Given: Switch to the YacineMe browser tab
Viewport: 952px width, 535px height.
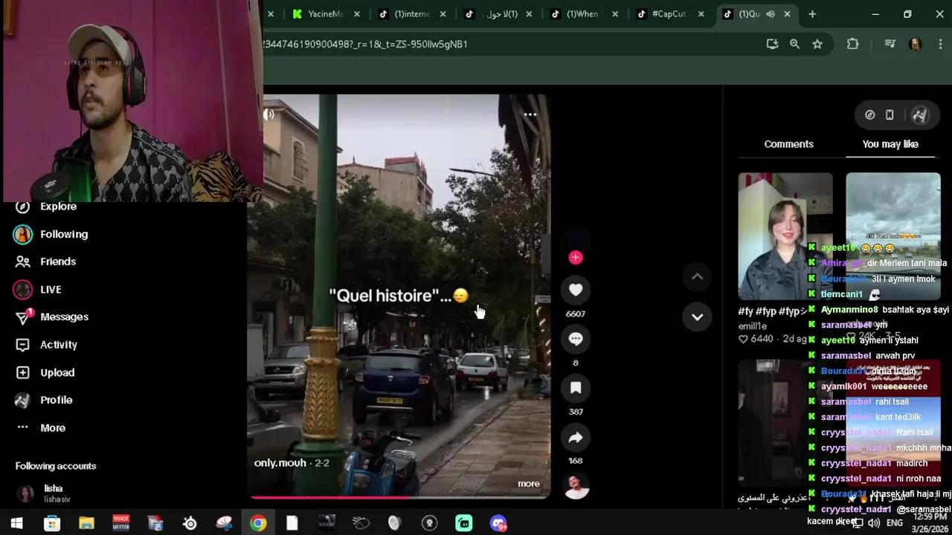Looking at the screenshot, I should [x=326, y=14].
